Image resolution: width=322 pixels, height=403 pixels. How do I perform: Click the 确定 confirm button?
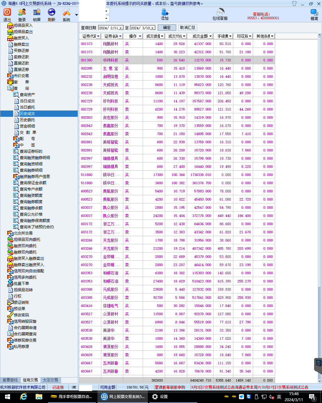167,28
